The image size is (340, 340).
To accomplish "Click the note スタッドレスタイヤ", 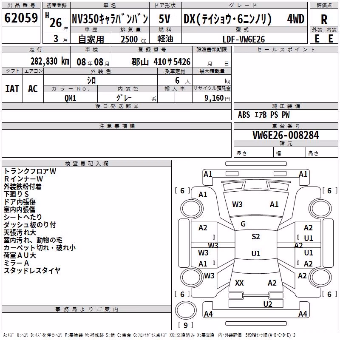I will click(32, 271).
